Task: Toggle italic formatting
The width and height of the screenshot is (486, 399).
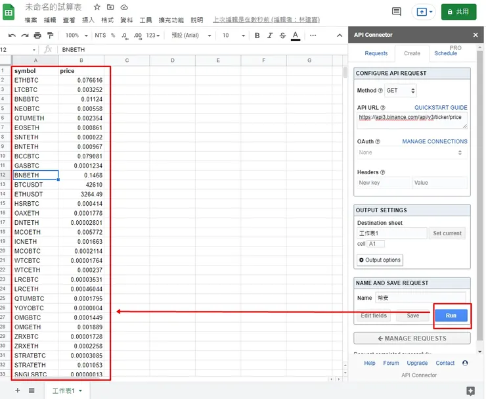Action: (x=269, y=35)
